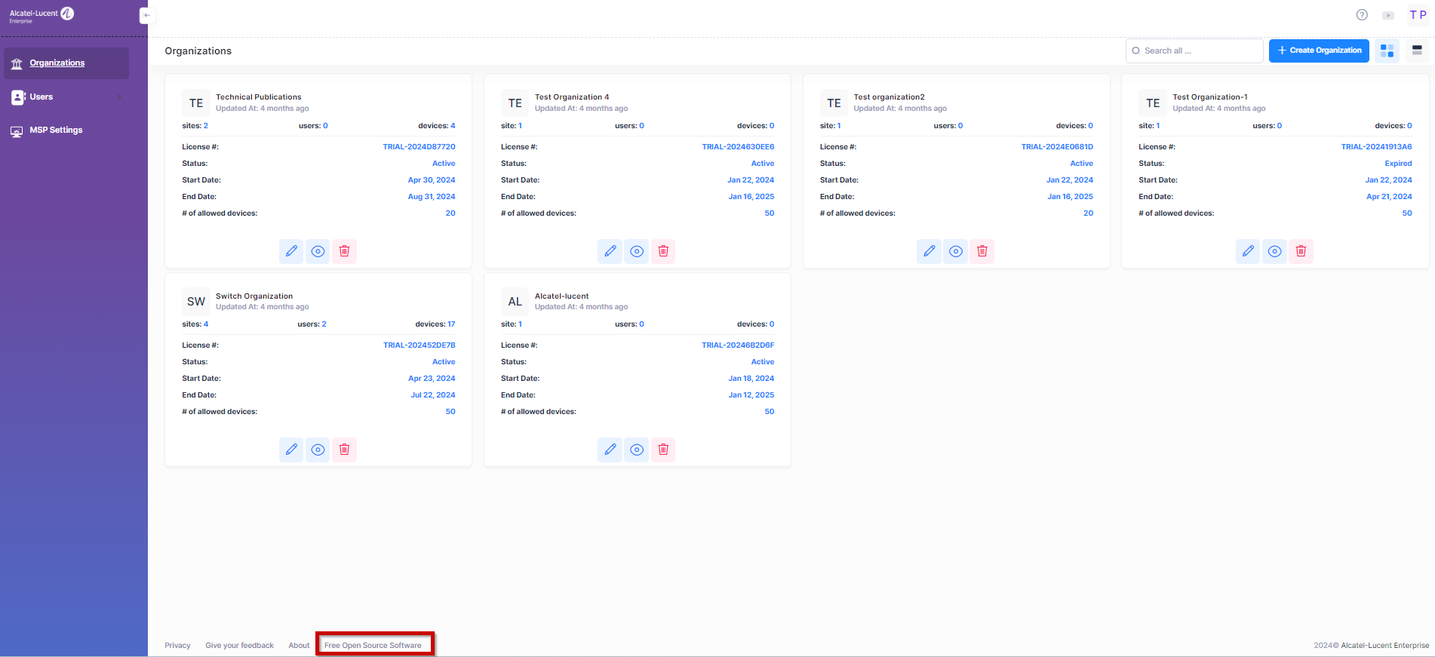Screen dimensions: 1435x657
Task: View Test Organization 4 via eye icon
Action: click(x=637, y=251)
